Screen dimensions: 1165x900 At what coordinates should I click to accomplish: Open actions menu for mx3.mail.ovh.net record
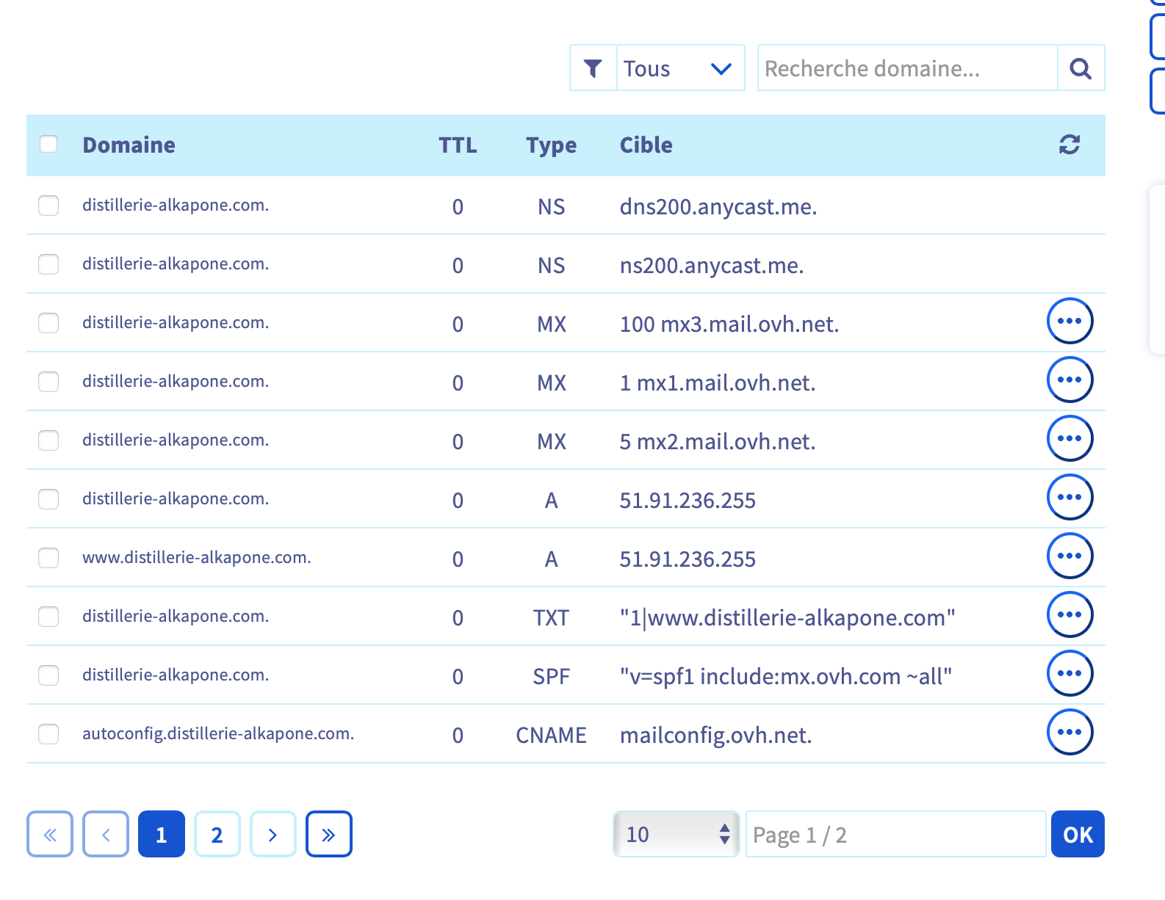[x=1069, y=321]
